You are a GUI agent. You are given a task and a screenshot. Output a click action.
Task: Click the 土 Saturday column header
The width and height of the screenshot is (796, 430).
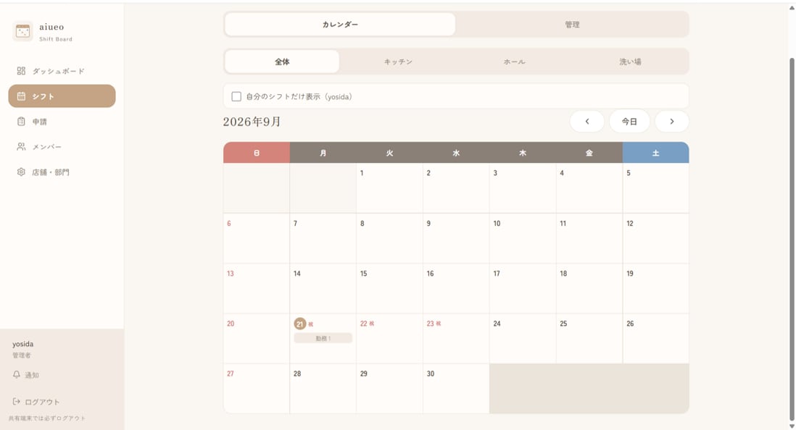tap(656, 153)
